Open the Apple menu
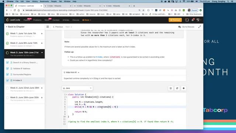The image size is (236, 133). point(3,1)
